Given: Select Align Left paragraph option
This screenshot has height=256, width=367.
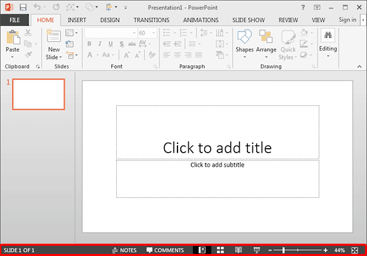Looking at the screenshot, I should tap(167, 55).
